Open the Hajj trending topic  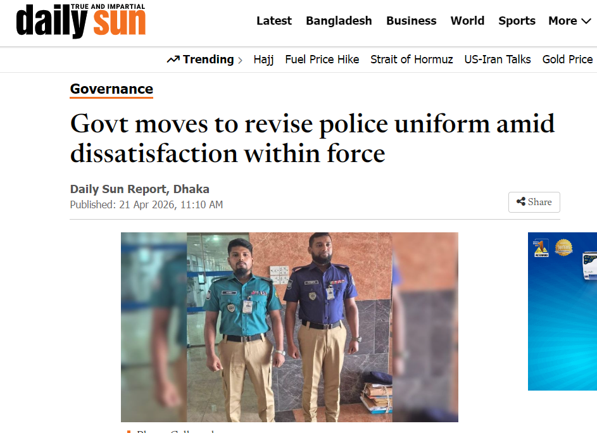(263, 60)
